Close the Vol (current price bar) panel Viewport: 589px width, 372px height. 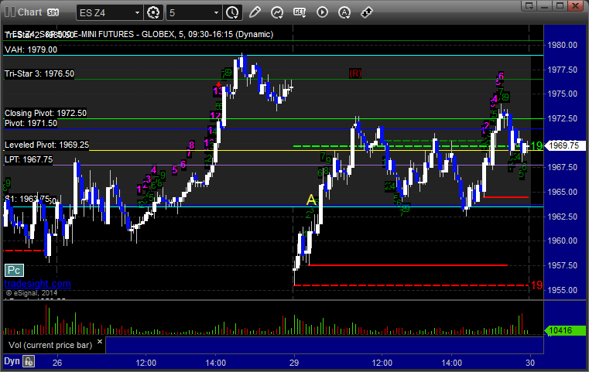[100, 342]
